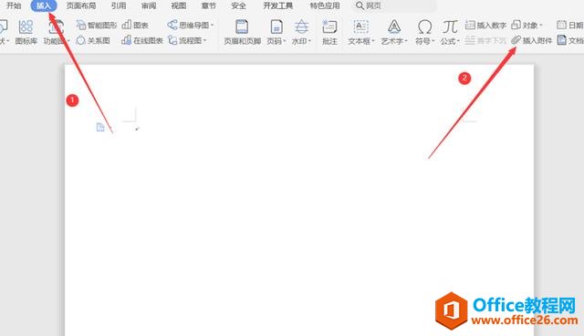This screenshot has height=336, width=584.
Task: Open the 特色应用 Featured Apps tab
Action: coord(325,5)
